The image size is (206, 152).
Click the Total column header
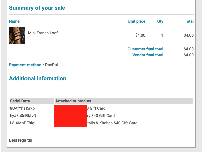pos(189,21)
